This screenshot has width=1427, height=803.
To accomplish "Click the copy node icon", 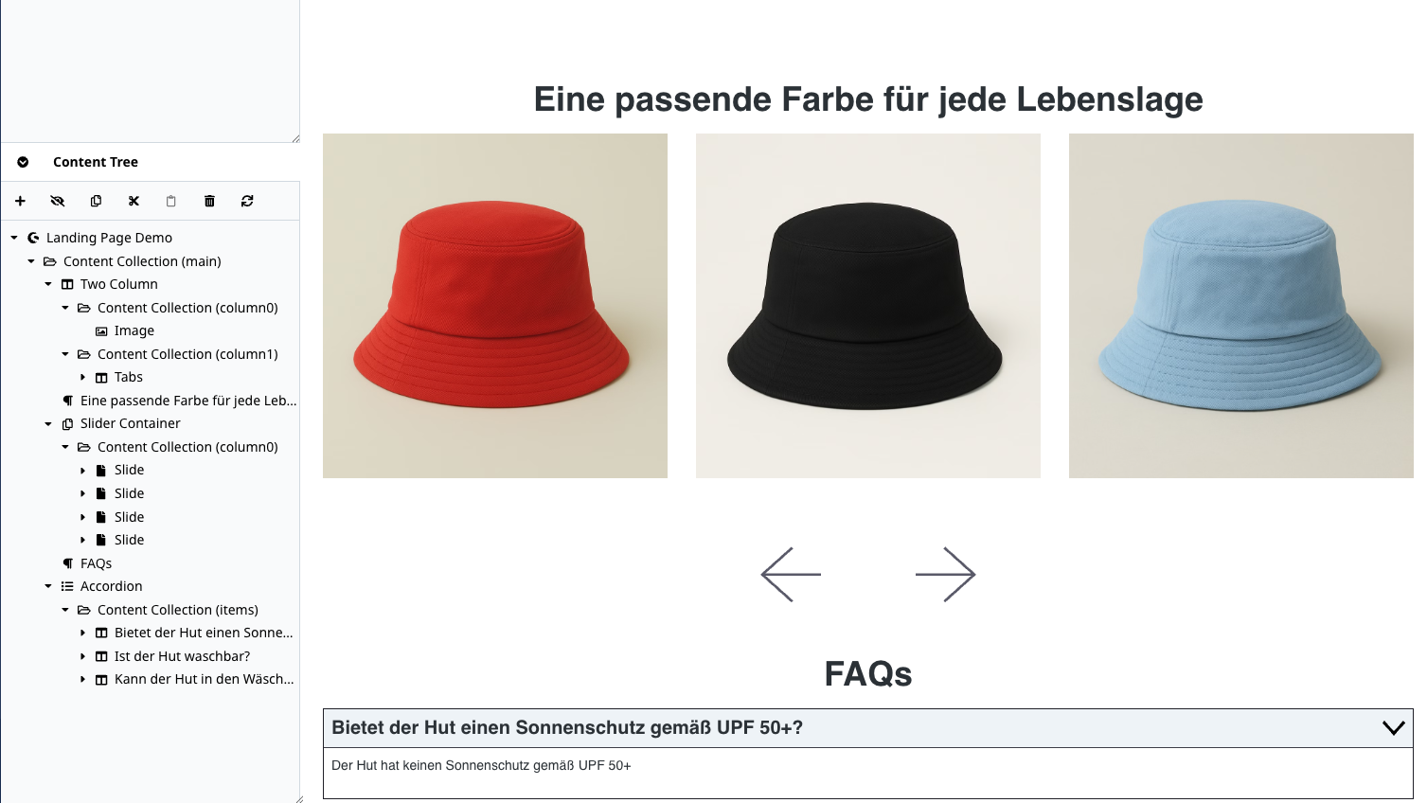I will coord(96,201).
